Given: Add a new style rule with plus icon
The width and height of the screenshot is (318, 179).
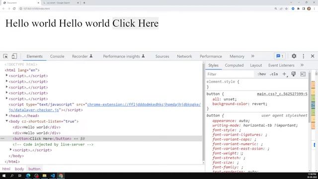Looking at the screenshot, I should (x=285, y=74).
